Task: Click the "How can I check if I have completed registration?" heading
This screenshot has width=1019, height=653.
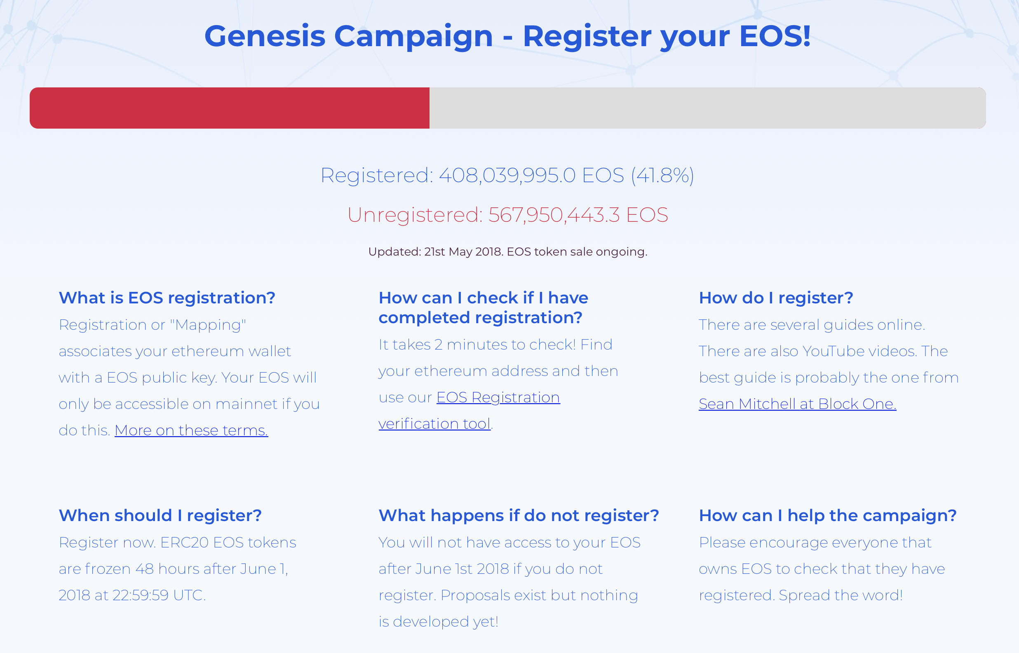Action: (483, 308)
